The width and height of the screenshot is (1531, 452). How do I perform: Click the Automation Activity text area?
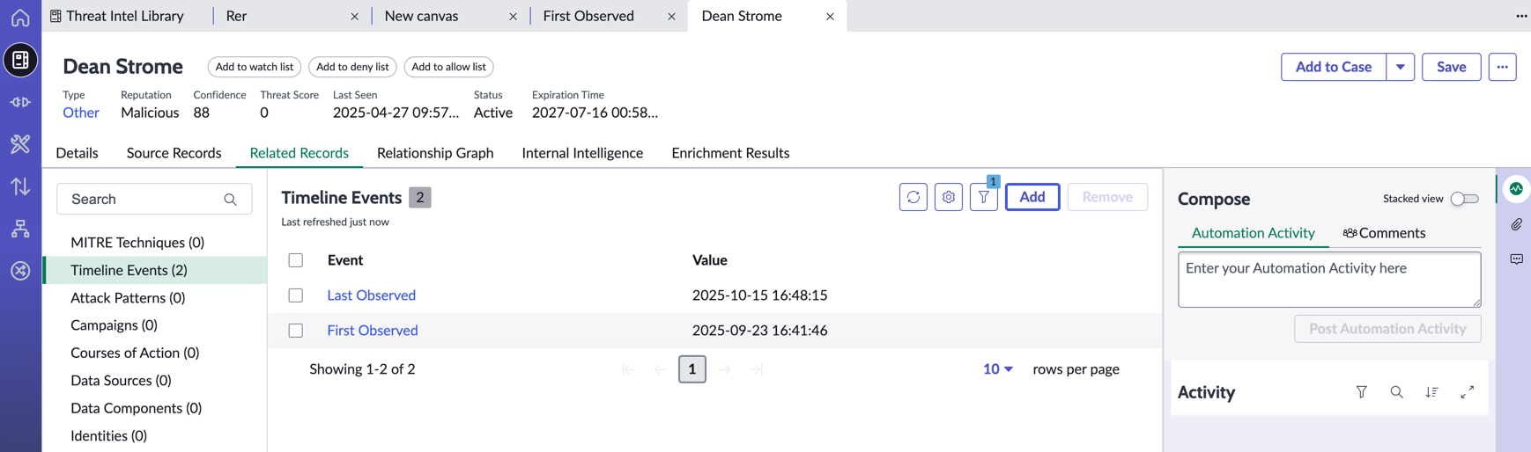(1329, 280)
